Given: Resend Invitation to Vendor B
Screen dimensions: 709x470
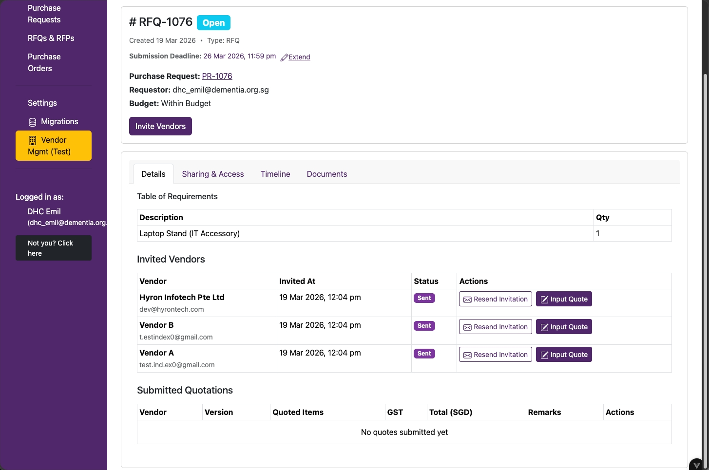Looking at the screenshot, I should (x=496, y=327).
